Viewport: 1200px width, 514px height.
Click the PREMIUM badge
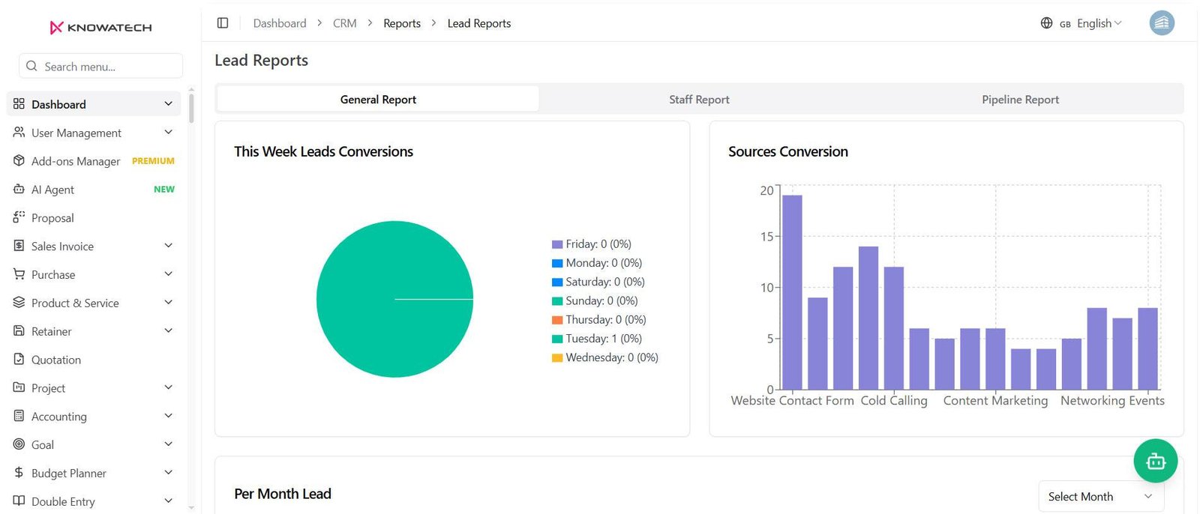pyautogui.click(x=153, y=161)
